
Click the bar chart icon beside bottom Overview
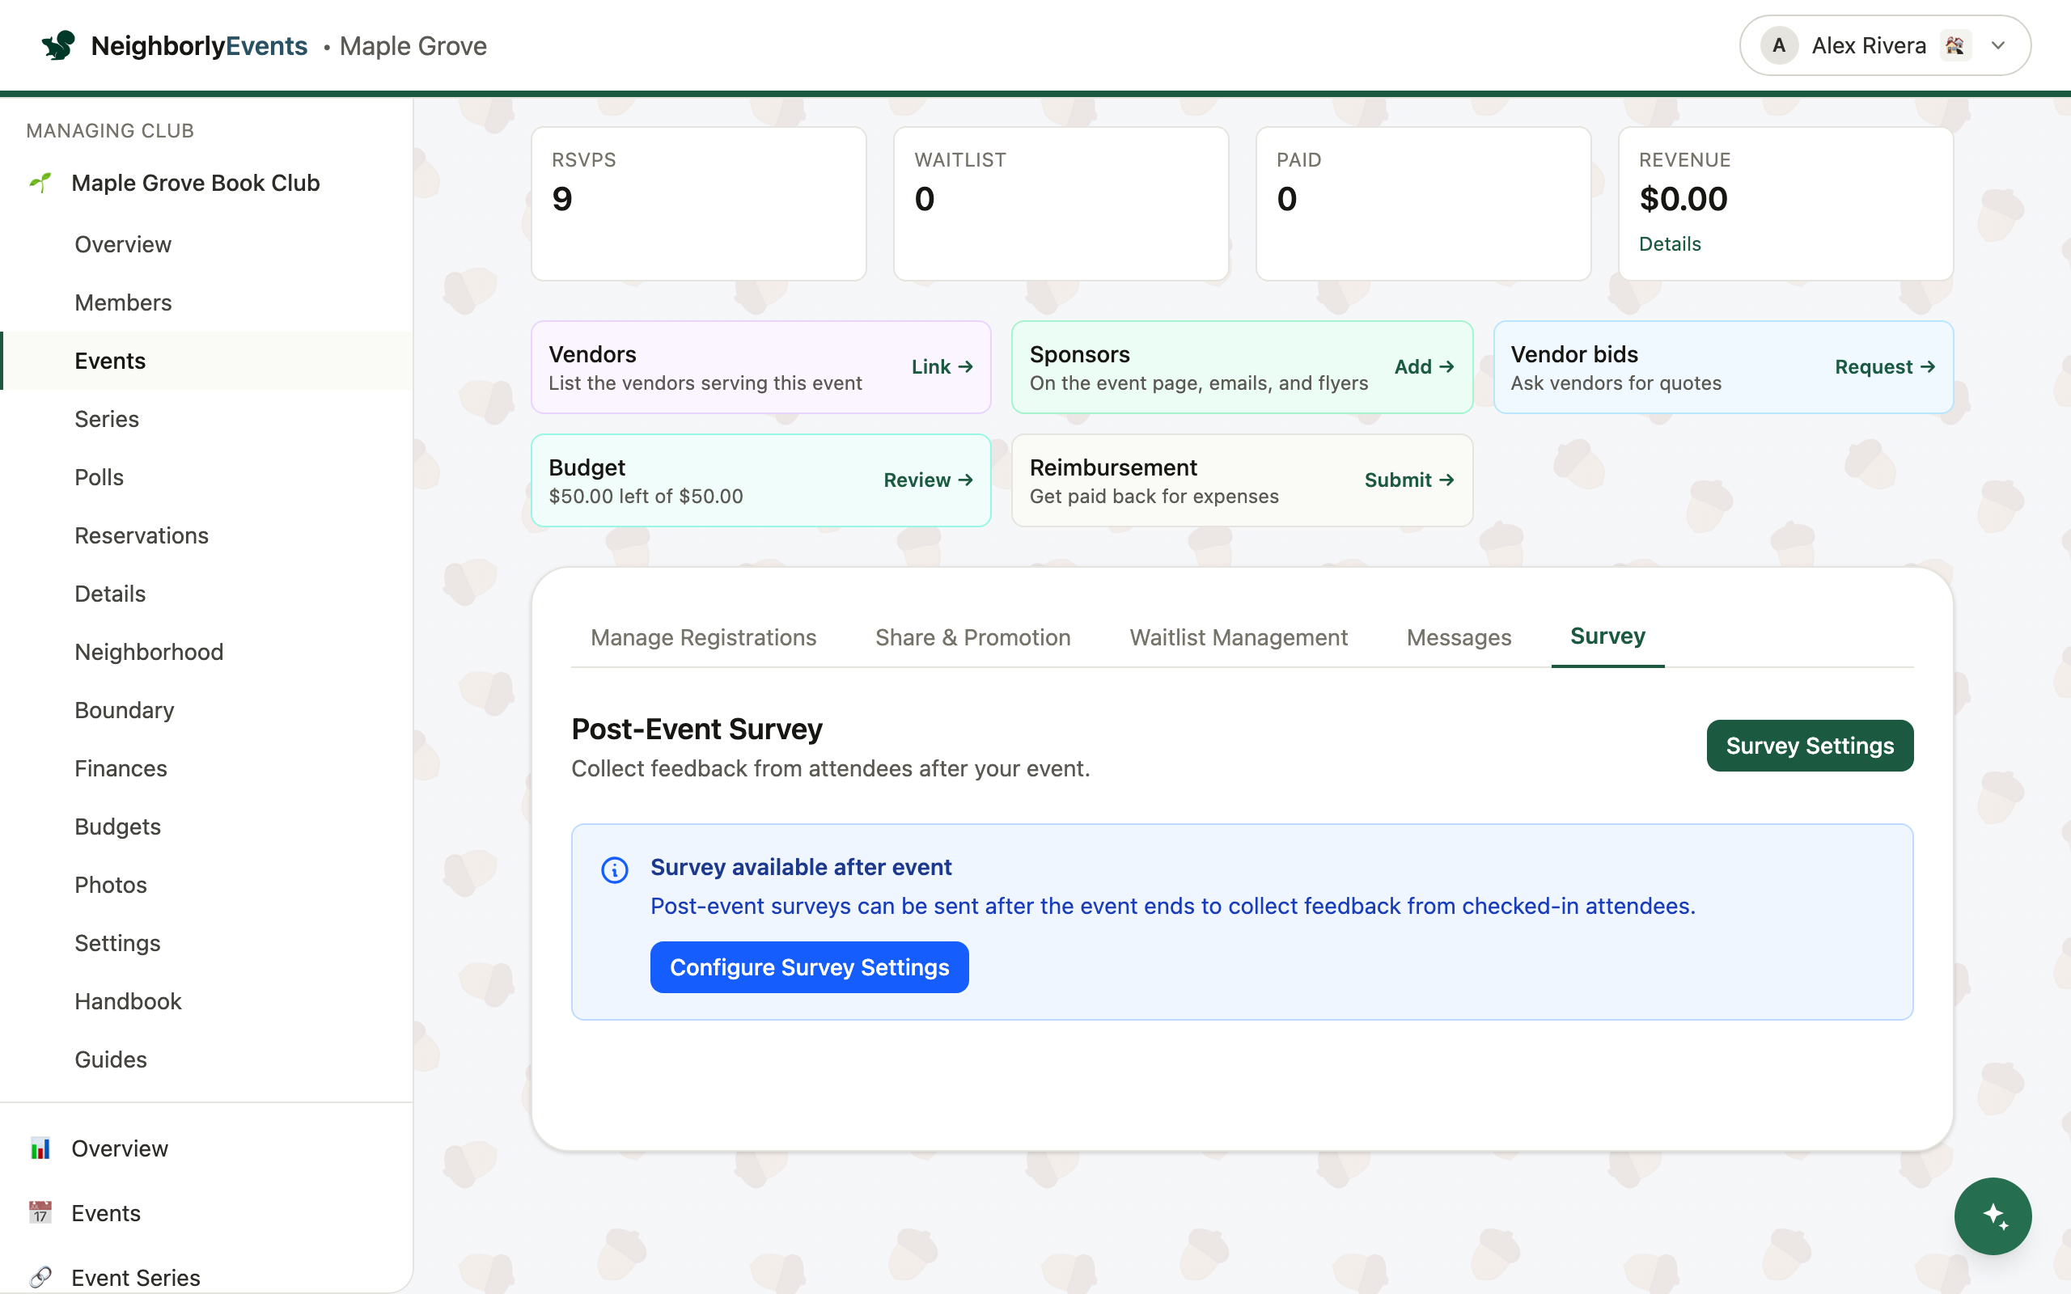point(40,1148)
